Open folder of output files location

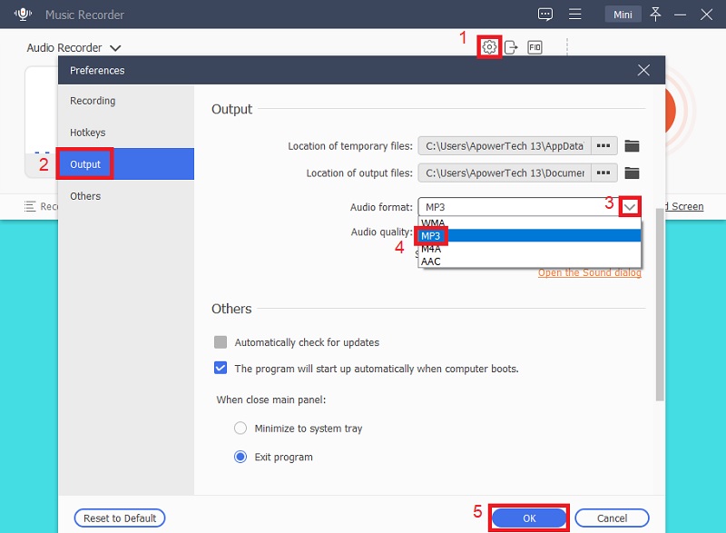[632, 173]
